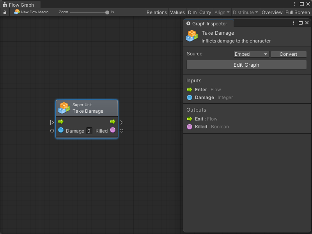Open the Align dropdown menu
The height and width of the screenshot is (234, 312).
(x=222, y=12)
